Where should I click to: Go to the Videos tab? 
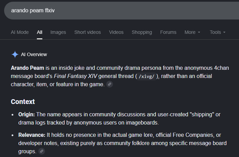[x=116, y=32]
